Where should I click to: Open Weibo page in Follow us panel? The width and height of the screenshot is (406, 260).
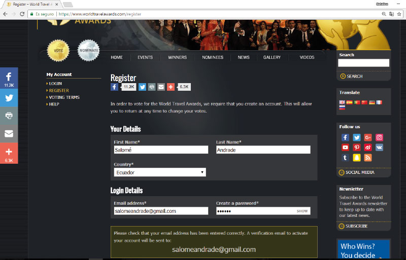pos(368,147)
